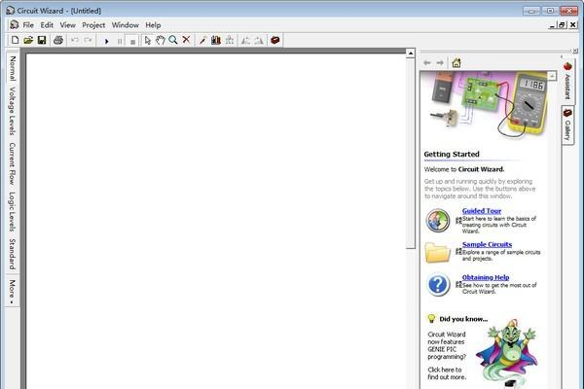Open the Sample Circuits link
This screenshot has width=584, height=389.
(x=487, y=244)
